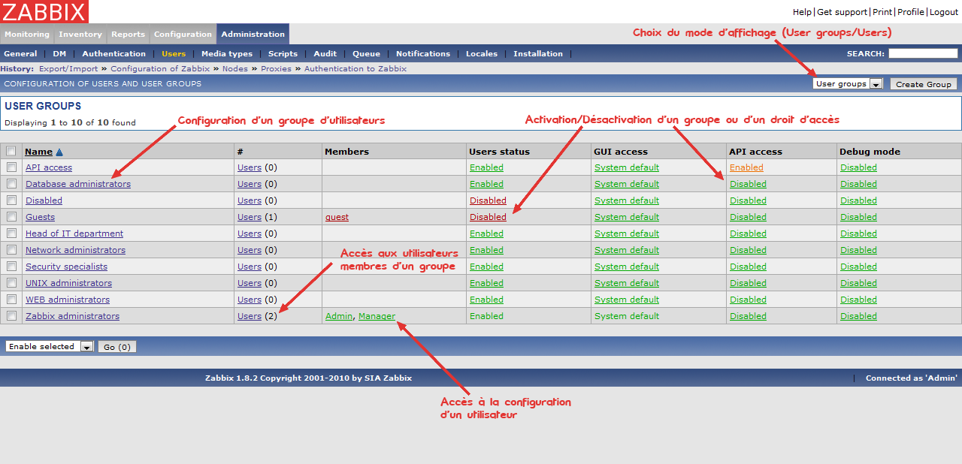
Task: Click the Go (0) button
Action: point(117,347)
